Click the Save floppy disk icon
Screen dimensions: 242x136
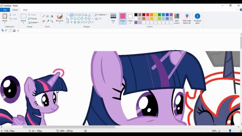click(x=14, y=31)
